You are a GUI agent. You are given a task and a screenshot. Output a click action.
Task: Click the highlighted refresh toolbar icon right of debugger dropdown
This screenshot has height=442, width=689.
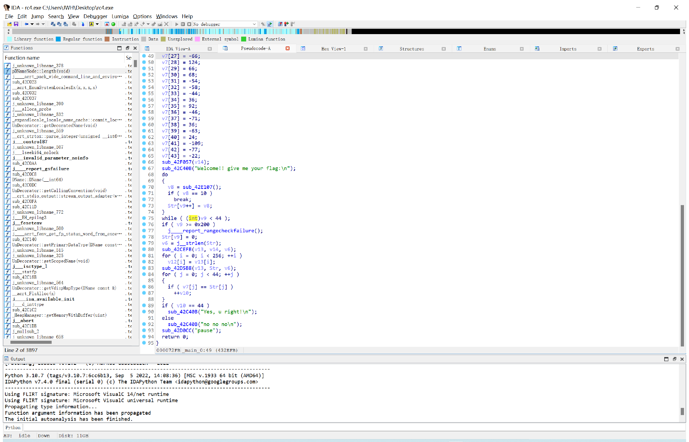point(270,24)
